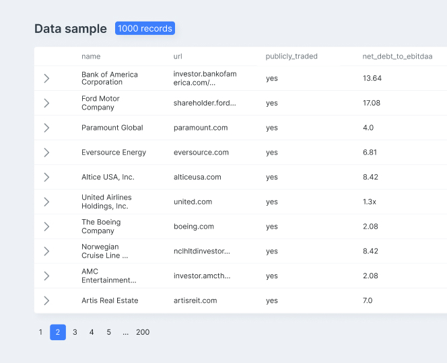Expand the Paramount Global row
Image resolution: width=447 pixels, height=363 pixels.
(46, 128)
